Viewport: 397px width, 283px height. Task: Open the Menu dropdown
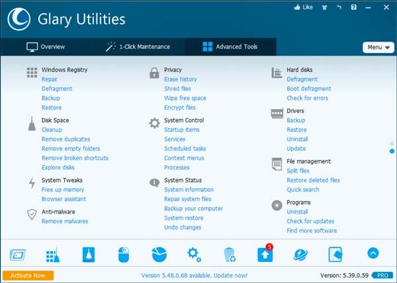pos(378,48)
